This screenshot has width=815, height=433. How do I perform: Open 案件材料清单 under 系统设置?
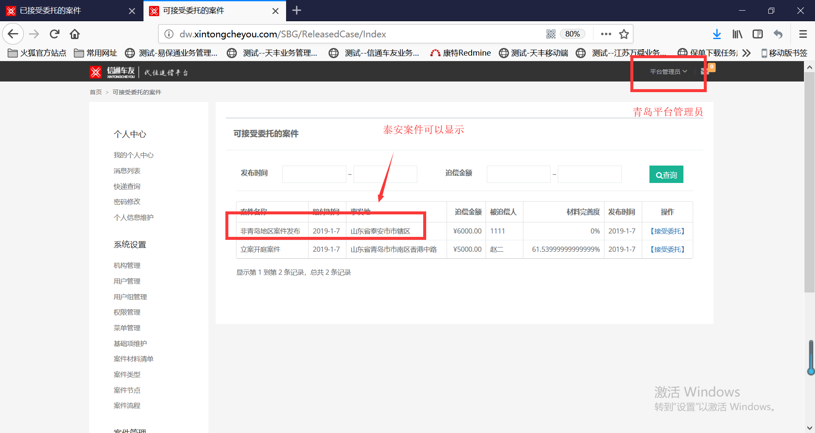coord(133,359)
